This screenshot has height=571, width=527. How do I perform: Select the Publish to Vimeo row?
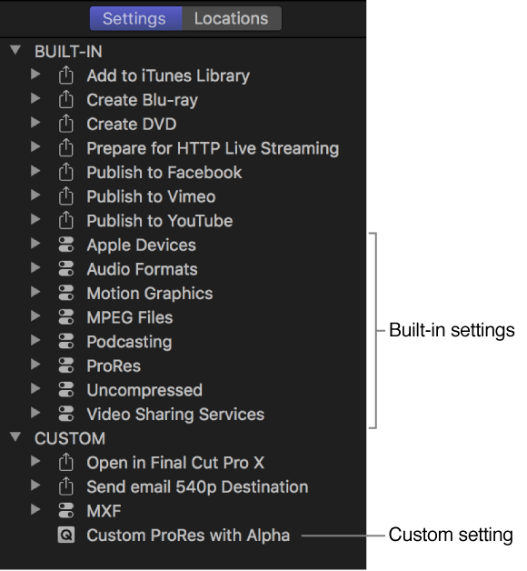pos(183,196)
